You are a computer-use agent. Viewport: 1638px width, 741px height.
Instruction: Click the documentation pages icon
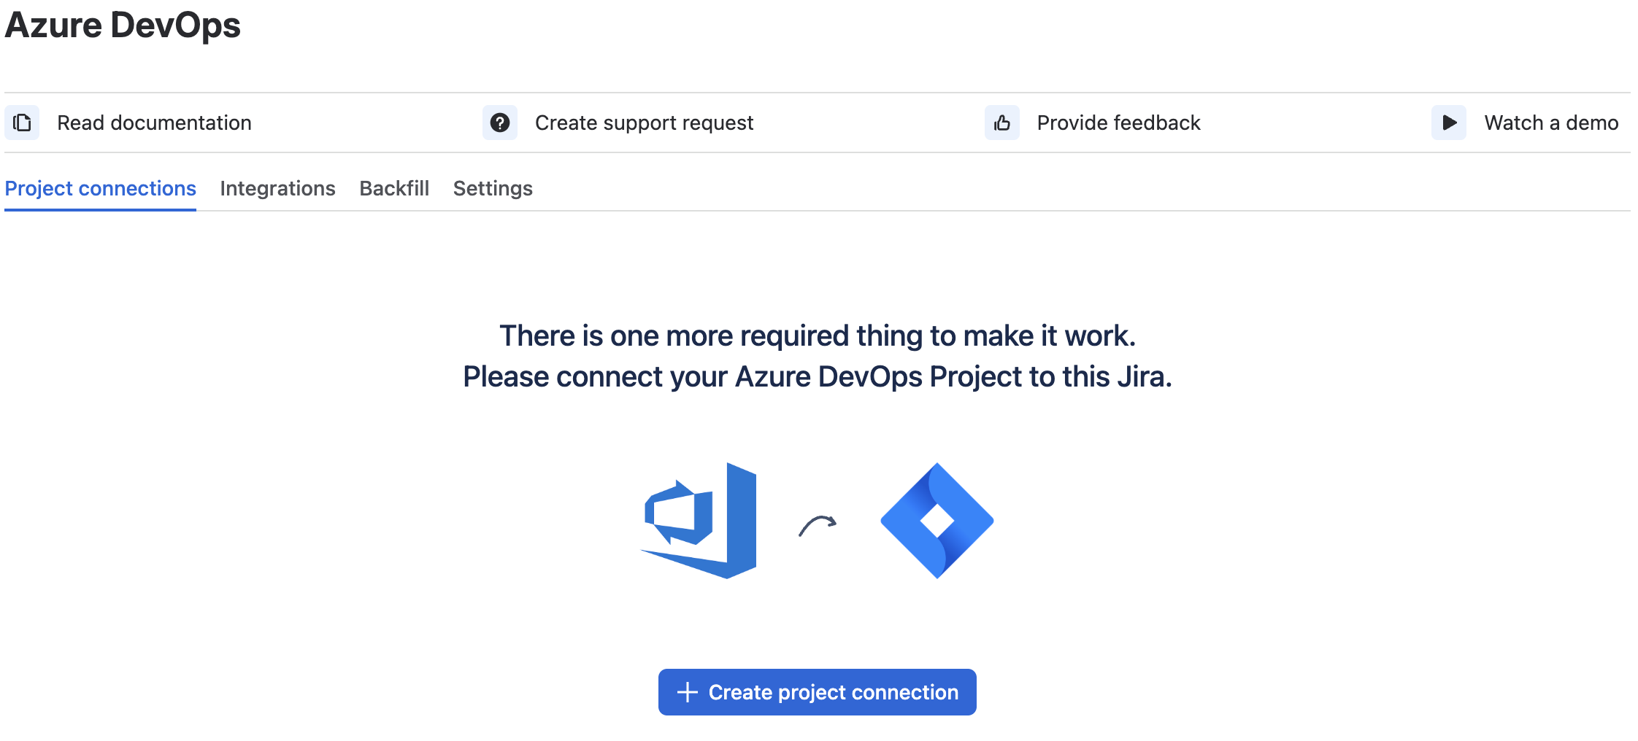click(x=22, y=123)
